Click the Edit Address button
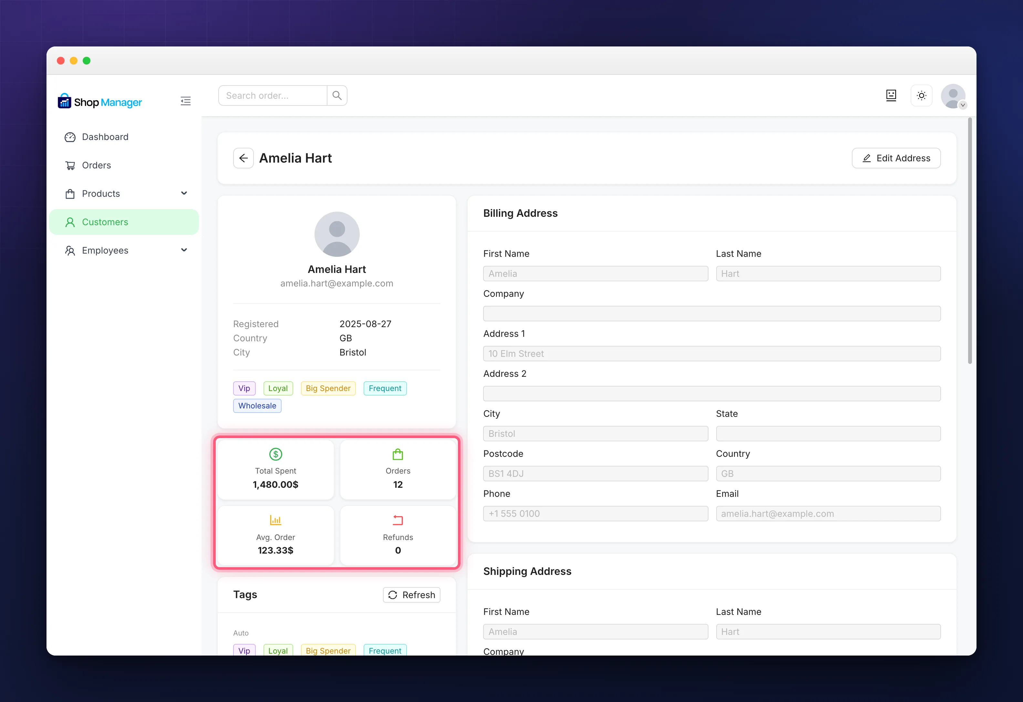 click(896, 158)
